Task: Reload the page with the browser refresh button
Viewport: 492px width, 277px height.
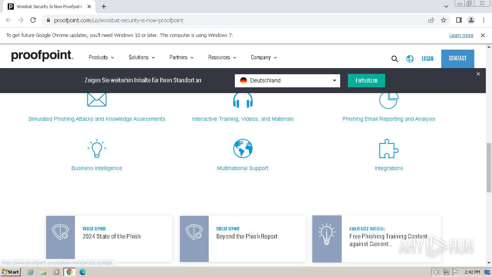Action: coord(33,20)
